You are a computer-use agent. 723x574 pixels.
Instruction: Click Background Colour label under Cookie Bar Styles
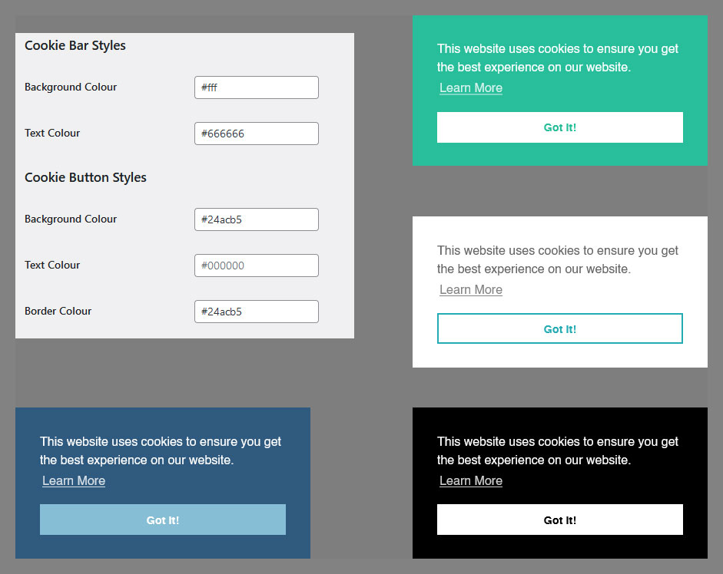pos(71,87)
